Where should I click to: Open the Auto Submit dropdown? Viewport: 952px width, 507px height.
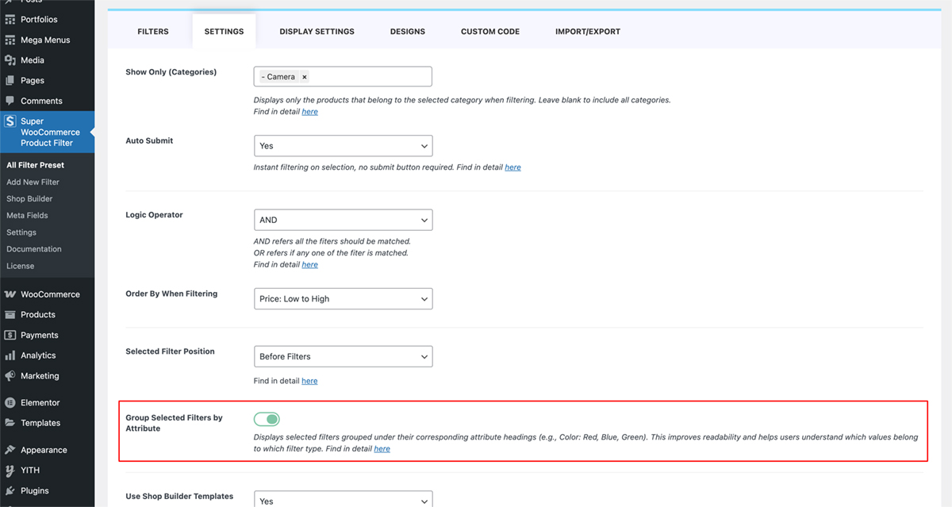tap(343, 146)
